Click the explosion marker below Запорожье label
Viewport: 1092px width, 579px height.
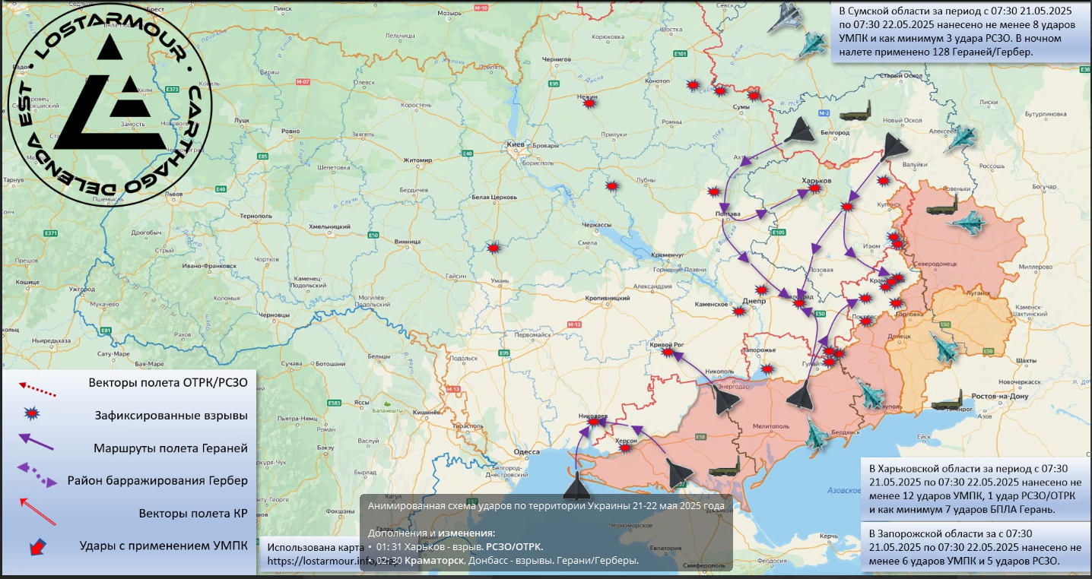pos(767,369)
